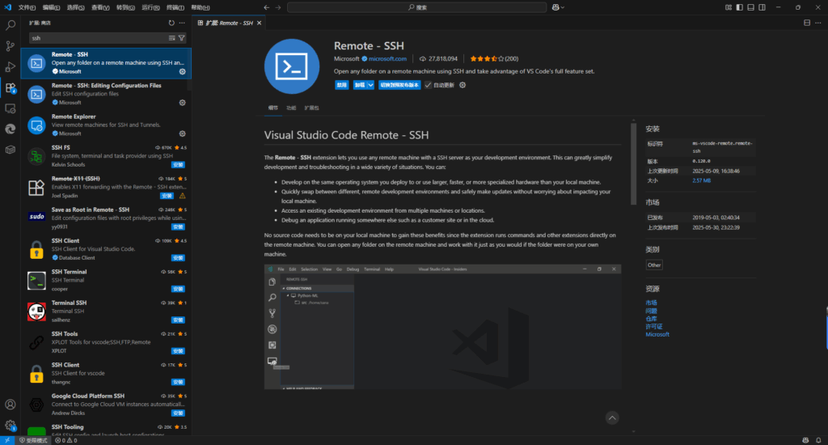The width and height of the screenshot is (828, 445).
Task: Open the Edge browser tools icon in activity bar
Action: pyautogui.click(x=10, y=129)
